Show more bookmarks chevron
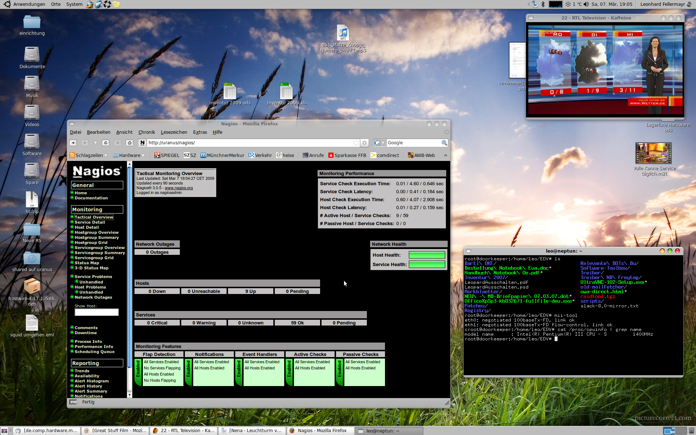The image size is (696, 435). [446, 155]
